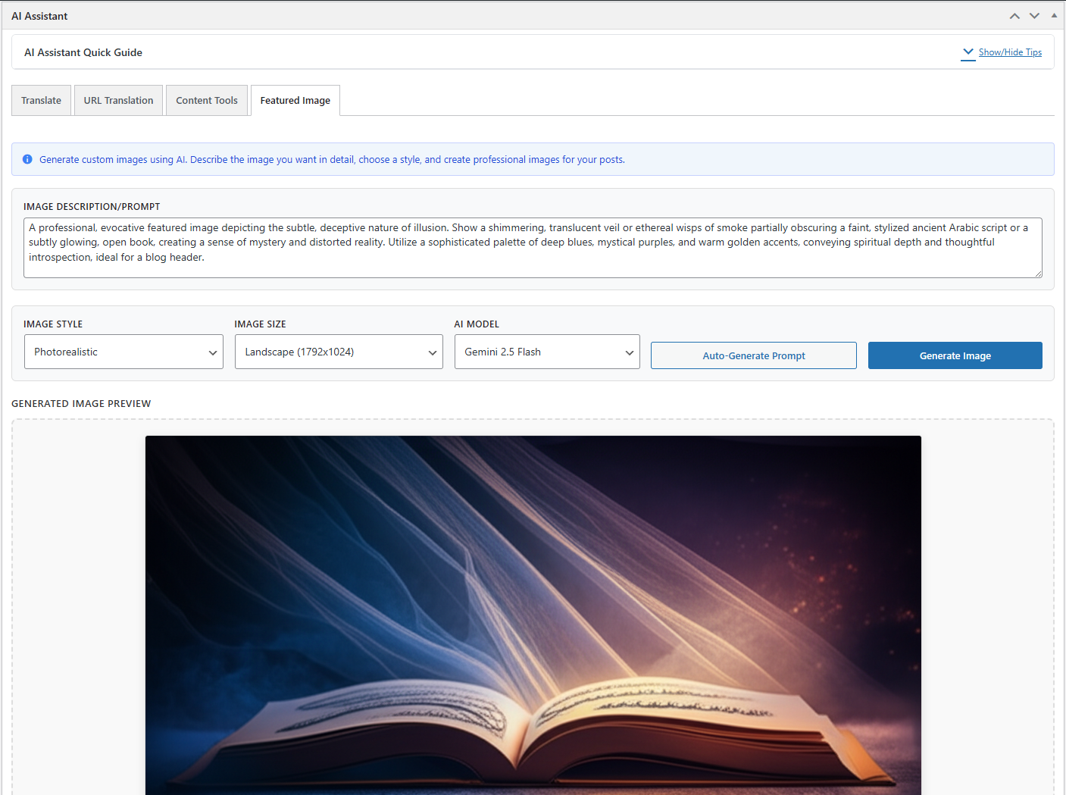Image resolution: width=1066 pixels, height=795 pixels.
Task: Open the Image Size dropdown
Action: pyautogui.click(x=339, y=352)
